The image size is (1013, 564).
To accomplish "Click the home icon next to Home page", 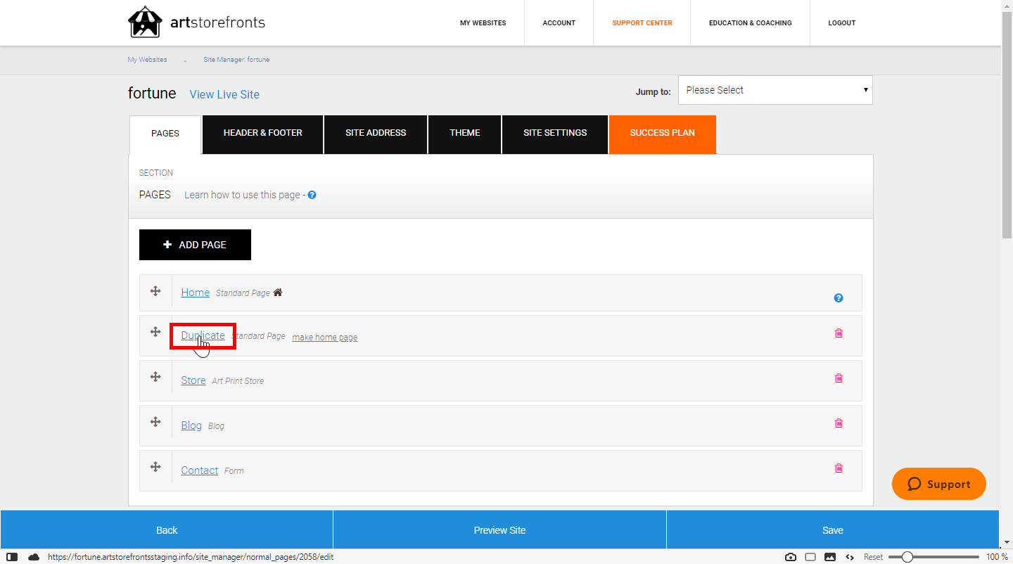I will pos(277,291).
